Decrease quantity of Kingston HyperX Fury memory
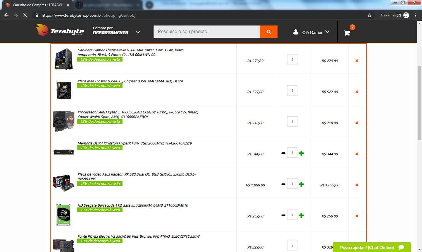The image size is (422, 252). click(283, 153)
